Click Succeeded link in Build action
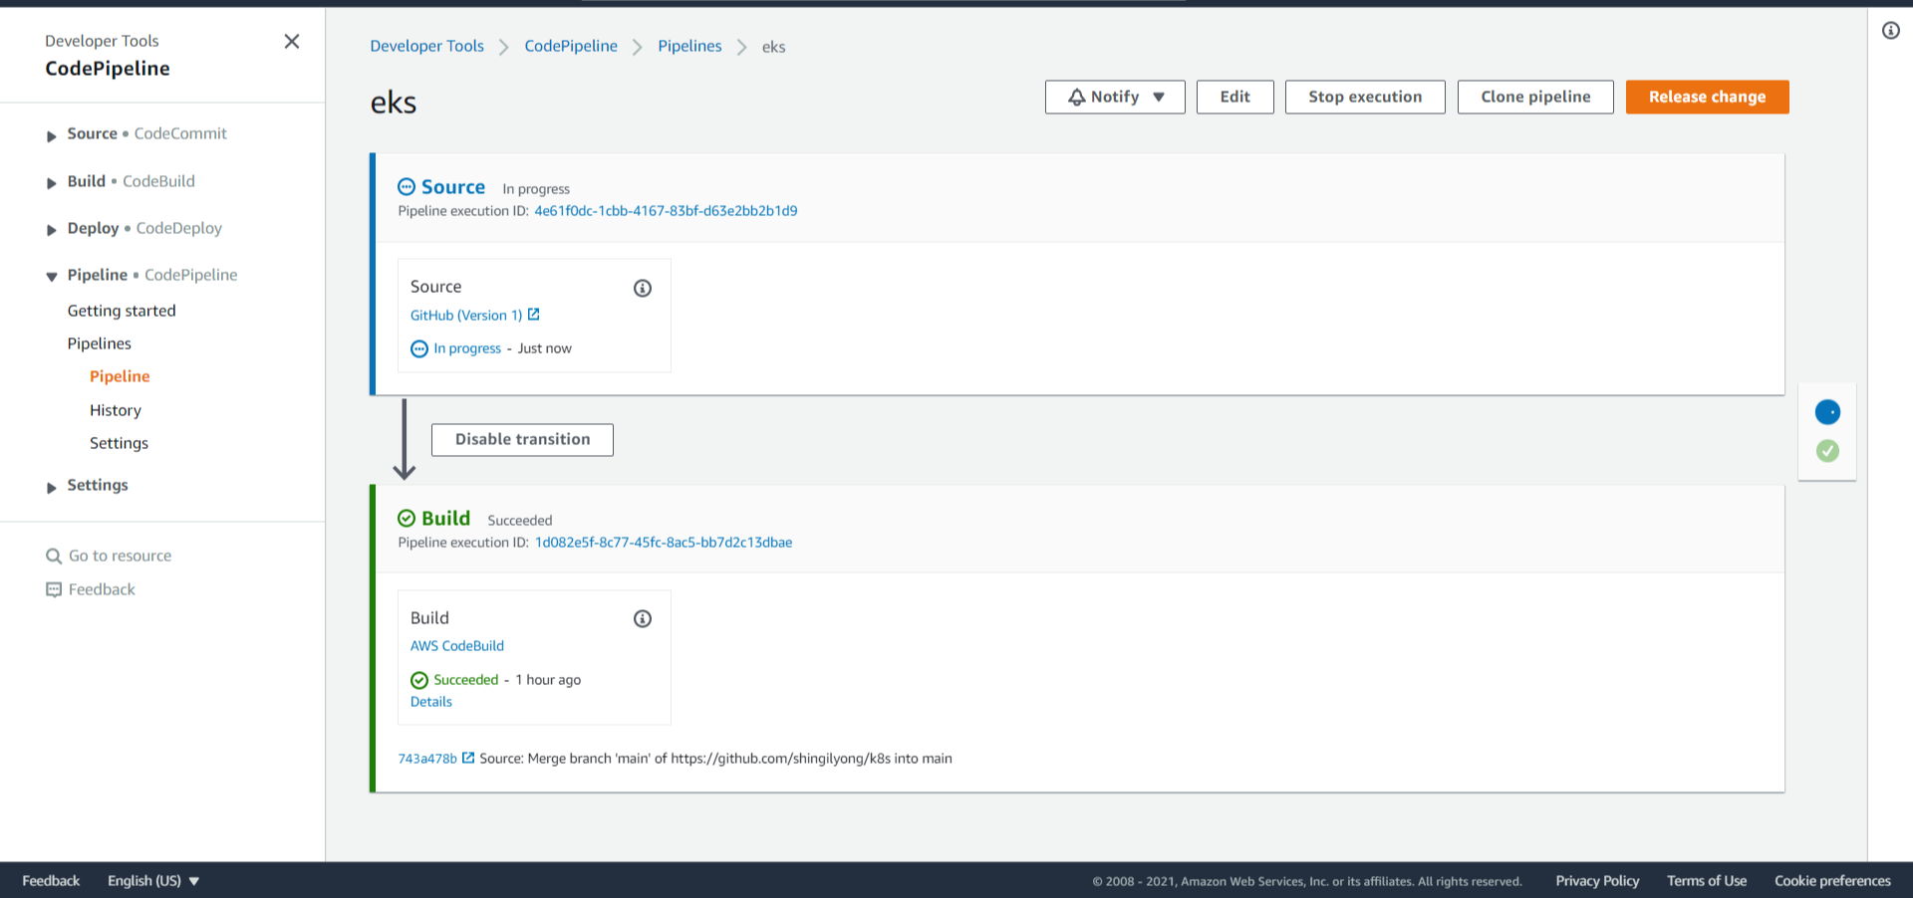Viewport: 1913px width, 898px height. (x=466, y=680)
